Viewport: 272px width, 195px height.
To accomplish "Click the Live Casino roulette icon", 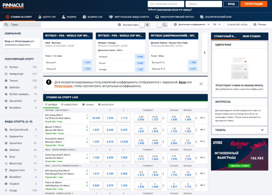I will click(84, 17).
